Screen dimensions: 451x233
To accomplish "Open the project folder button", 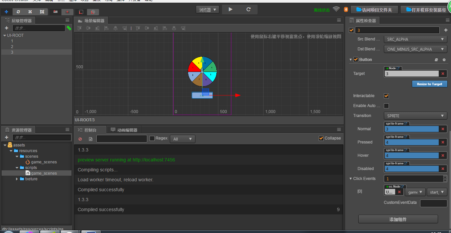I will coord(374,10).
